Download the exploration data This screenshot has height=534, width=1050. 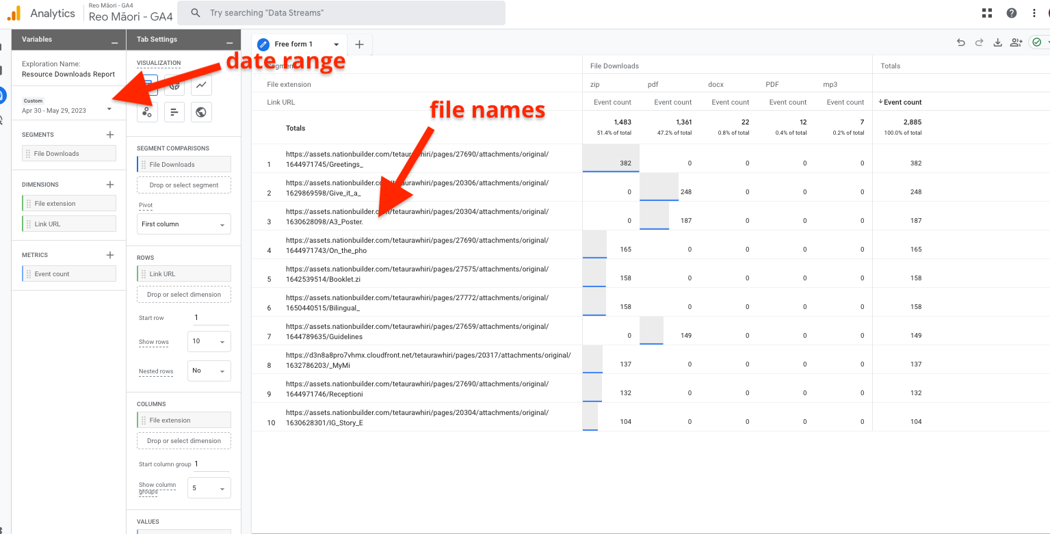tap(997, 42)
